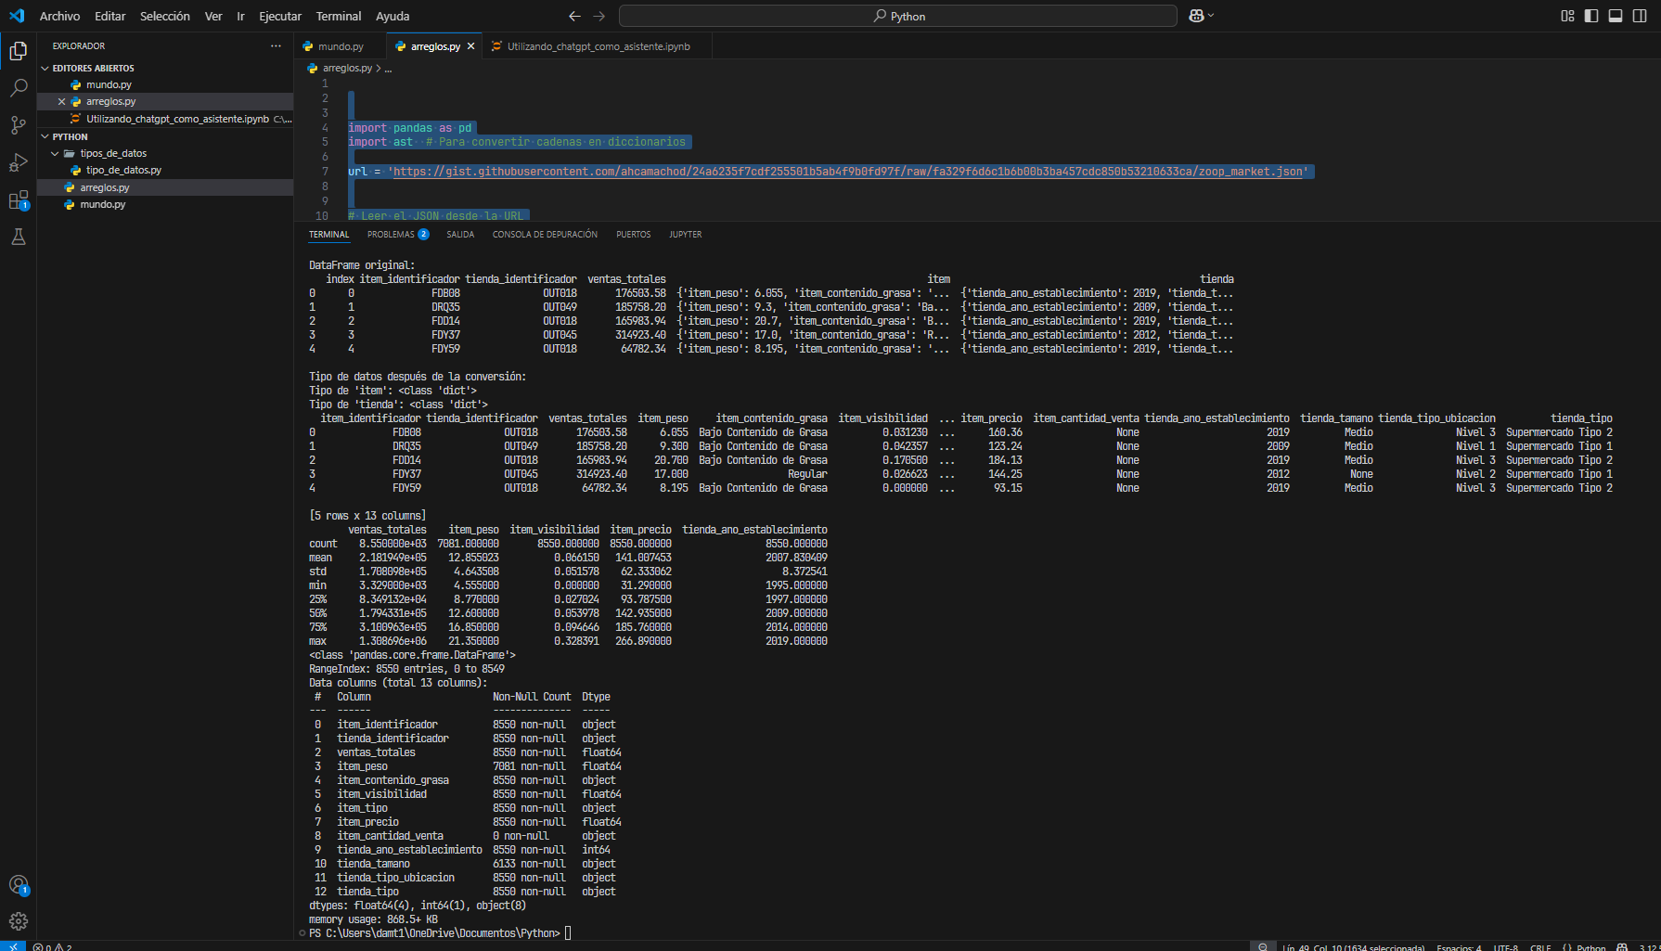The height and width of the screenshot is (951, 1661).
Task: Toggle the secondary side bar
Action: point(1640,16)
